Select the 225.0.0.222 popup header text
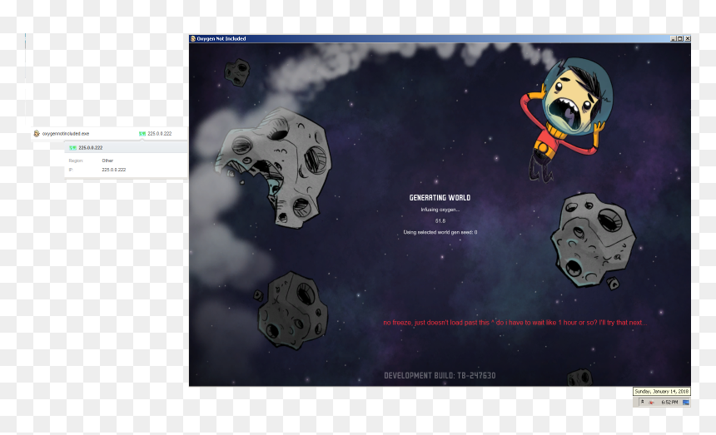The height and width of the screenshot is (435, 716). pyautogui.click(x=91, y=148)
